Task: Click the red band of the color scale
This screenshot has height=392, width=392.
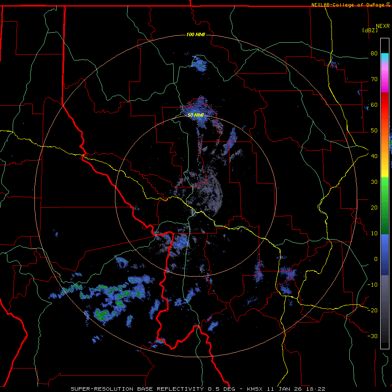Action: click(385, 105)
